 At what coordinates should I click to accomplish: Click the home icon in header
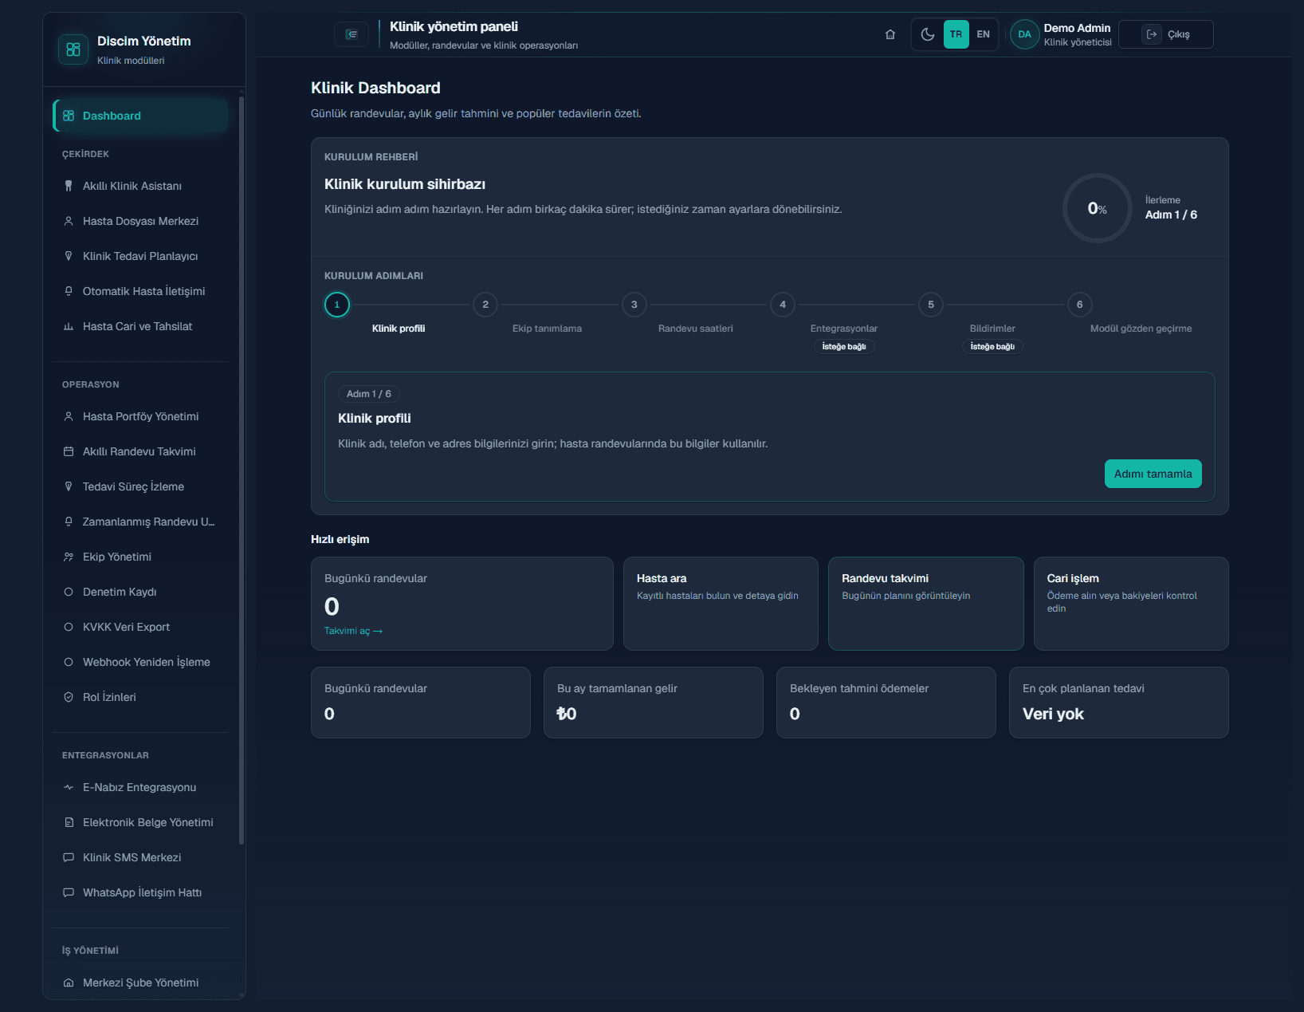890,34
